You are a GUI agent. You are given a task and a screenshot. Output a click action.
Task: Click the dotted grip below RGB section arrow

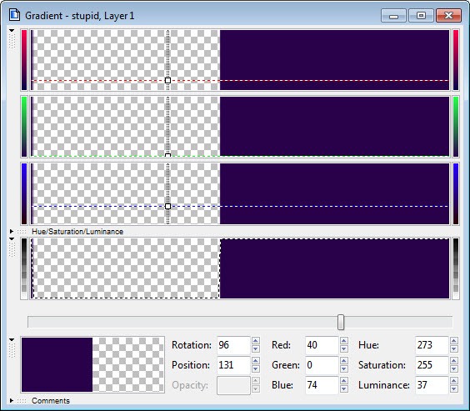pyautogui.click(x=12, y=41)
